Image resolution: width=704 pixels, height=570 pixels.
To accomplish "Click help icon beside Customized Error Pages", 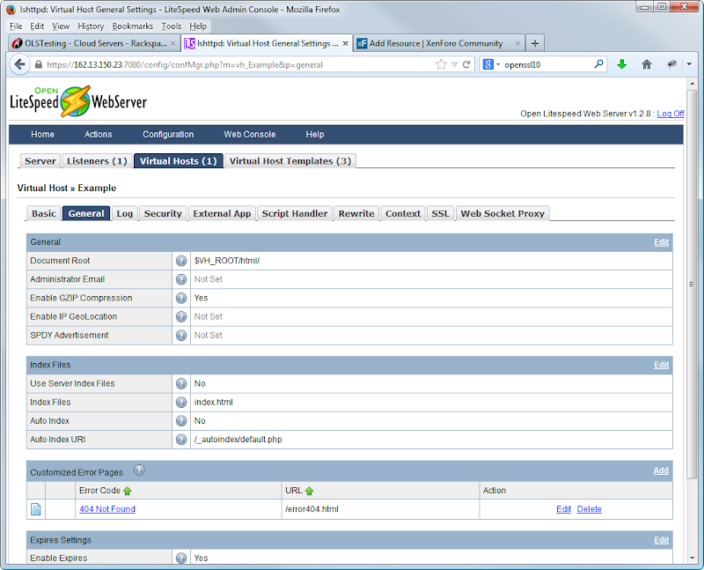I will pos(140,470).
